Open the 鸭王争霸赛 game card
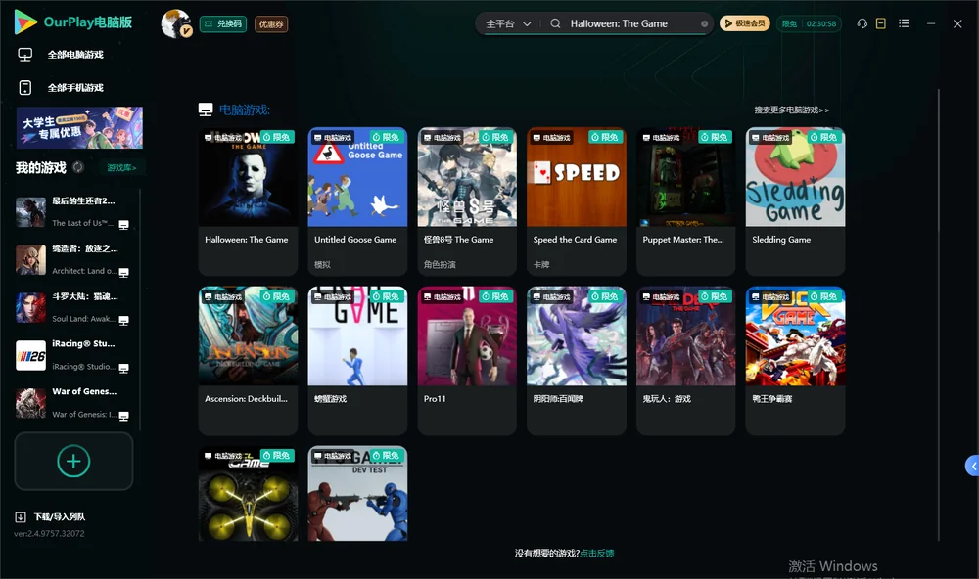 point(795,360)
